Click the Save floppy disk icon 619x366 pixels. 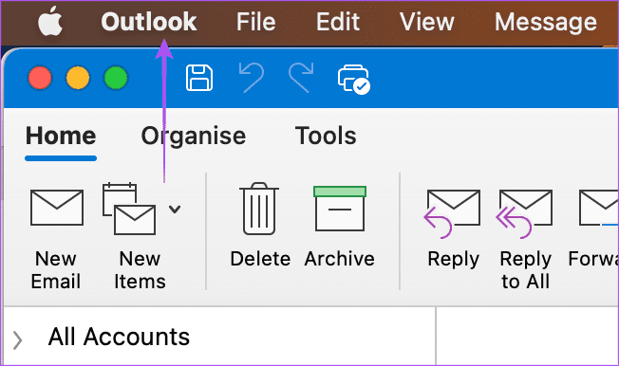(x=199, y=78)
